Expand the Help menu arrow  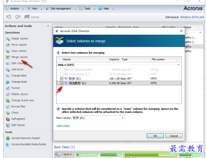coord(112,9)
